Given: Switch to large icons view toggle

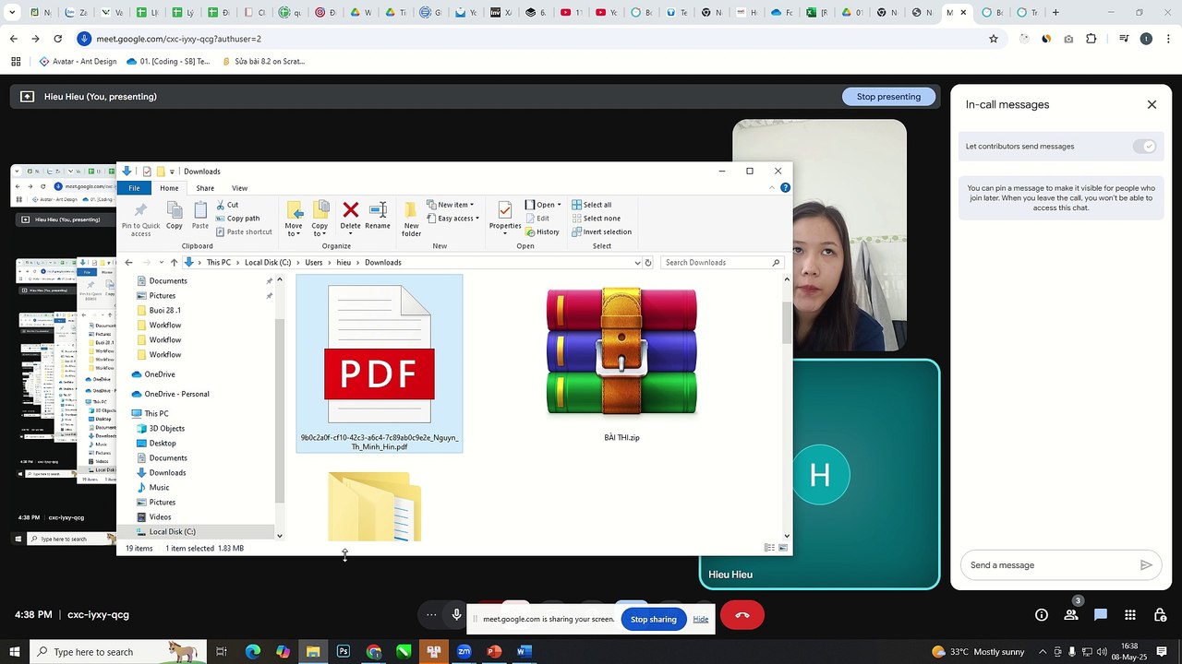Looking at the screenshot, I should 784,548.
